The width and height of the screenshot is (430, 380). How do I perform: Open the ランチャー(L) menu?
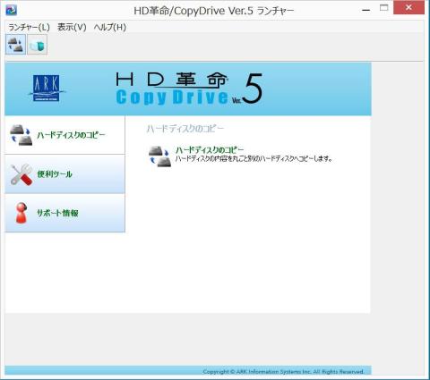click(x=29, y=28)
